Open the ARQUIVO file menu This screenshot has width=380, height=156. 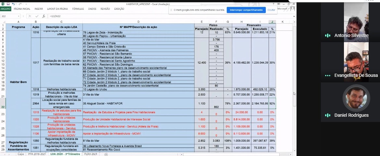click(x=6, y=9)
